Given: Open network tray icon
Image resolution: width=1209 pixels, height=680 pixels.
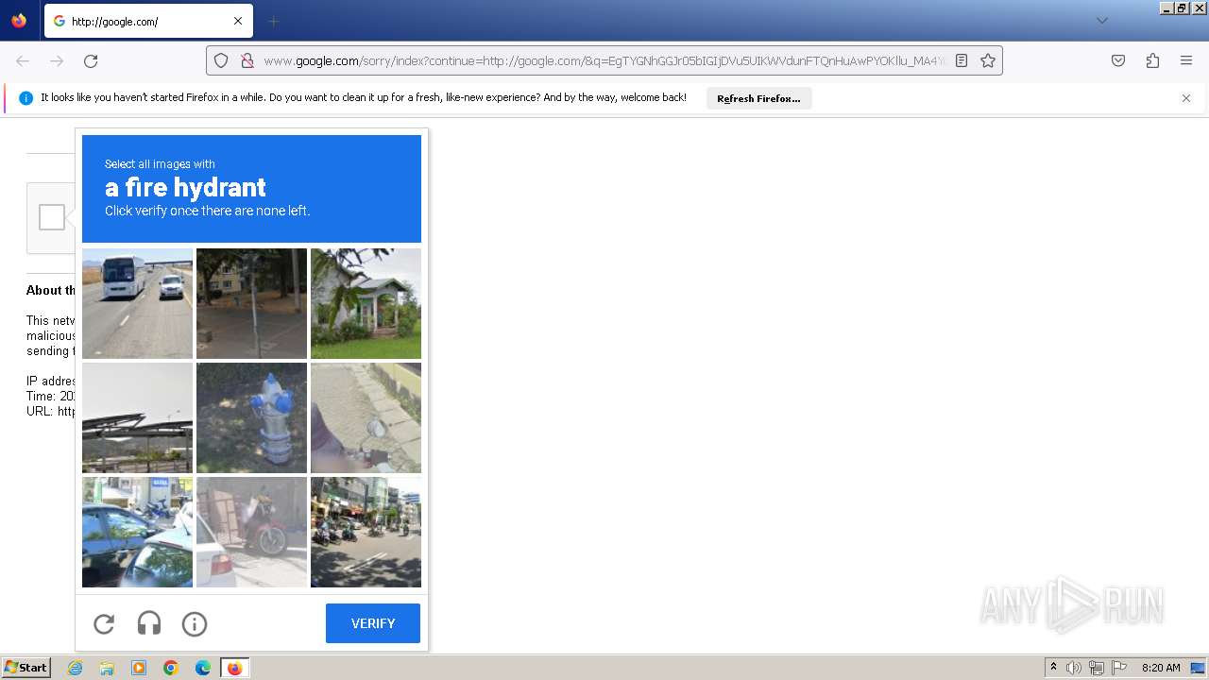Looking at the screenshot, I should point(1097,668).
